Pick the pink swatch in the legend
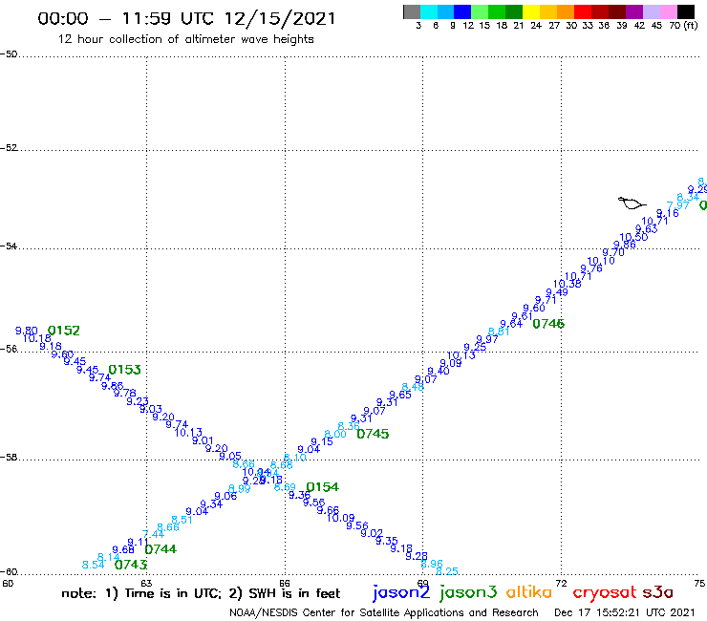Image resolution: width=707 pixels, height=621 pixels. click(x=668, y=11)
